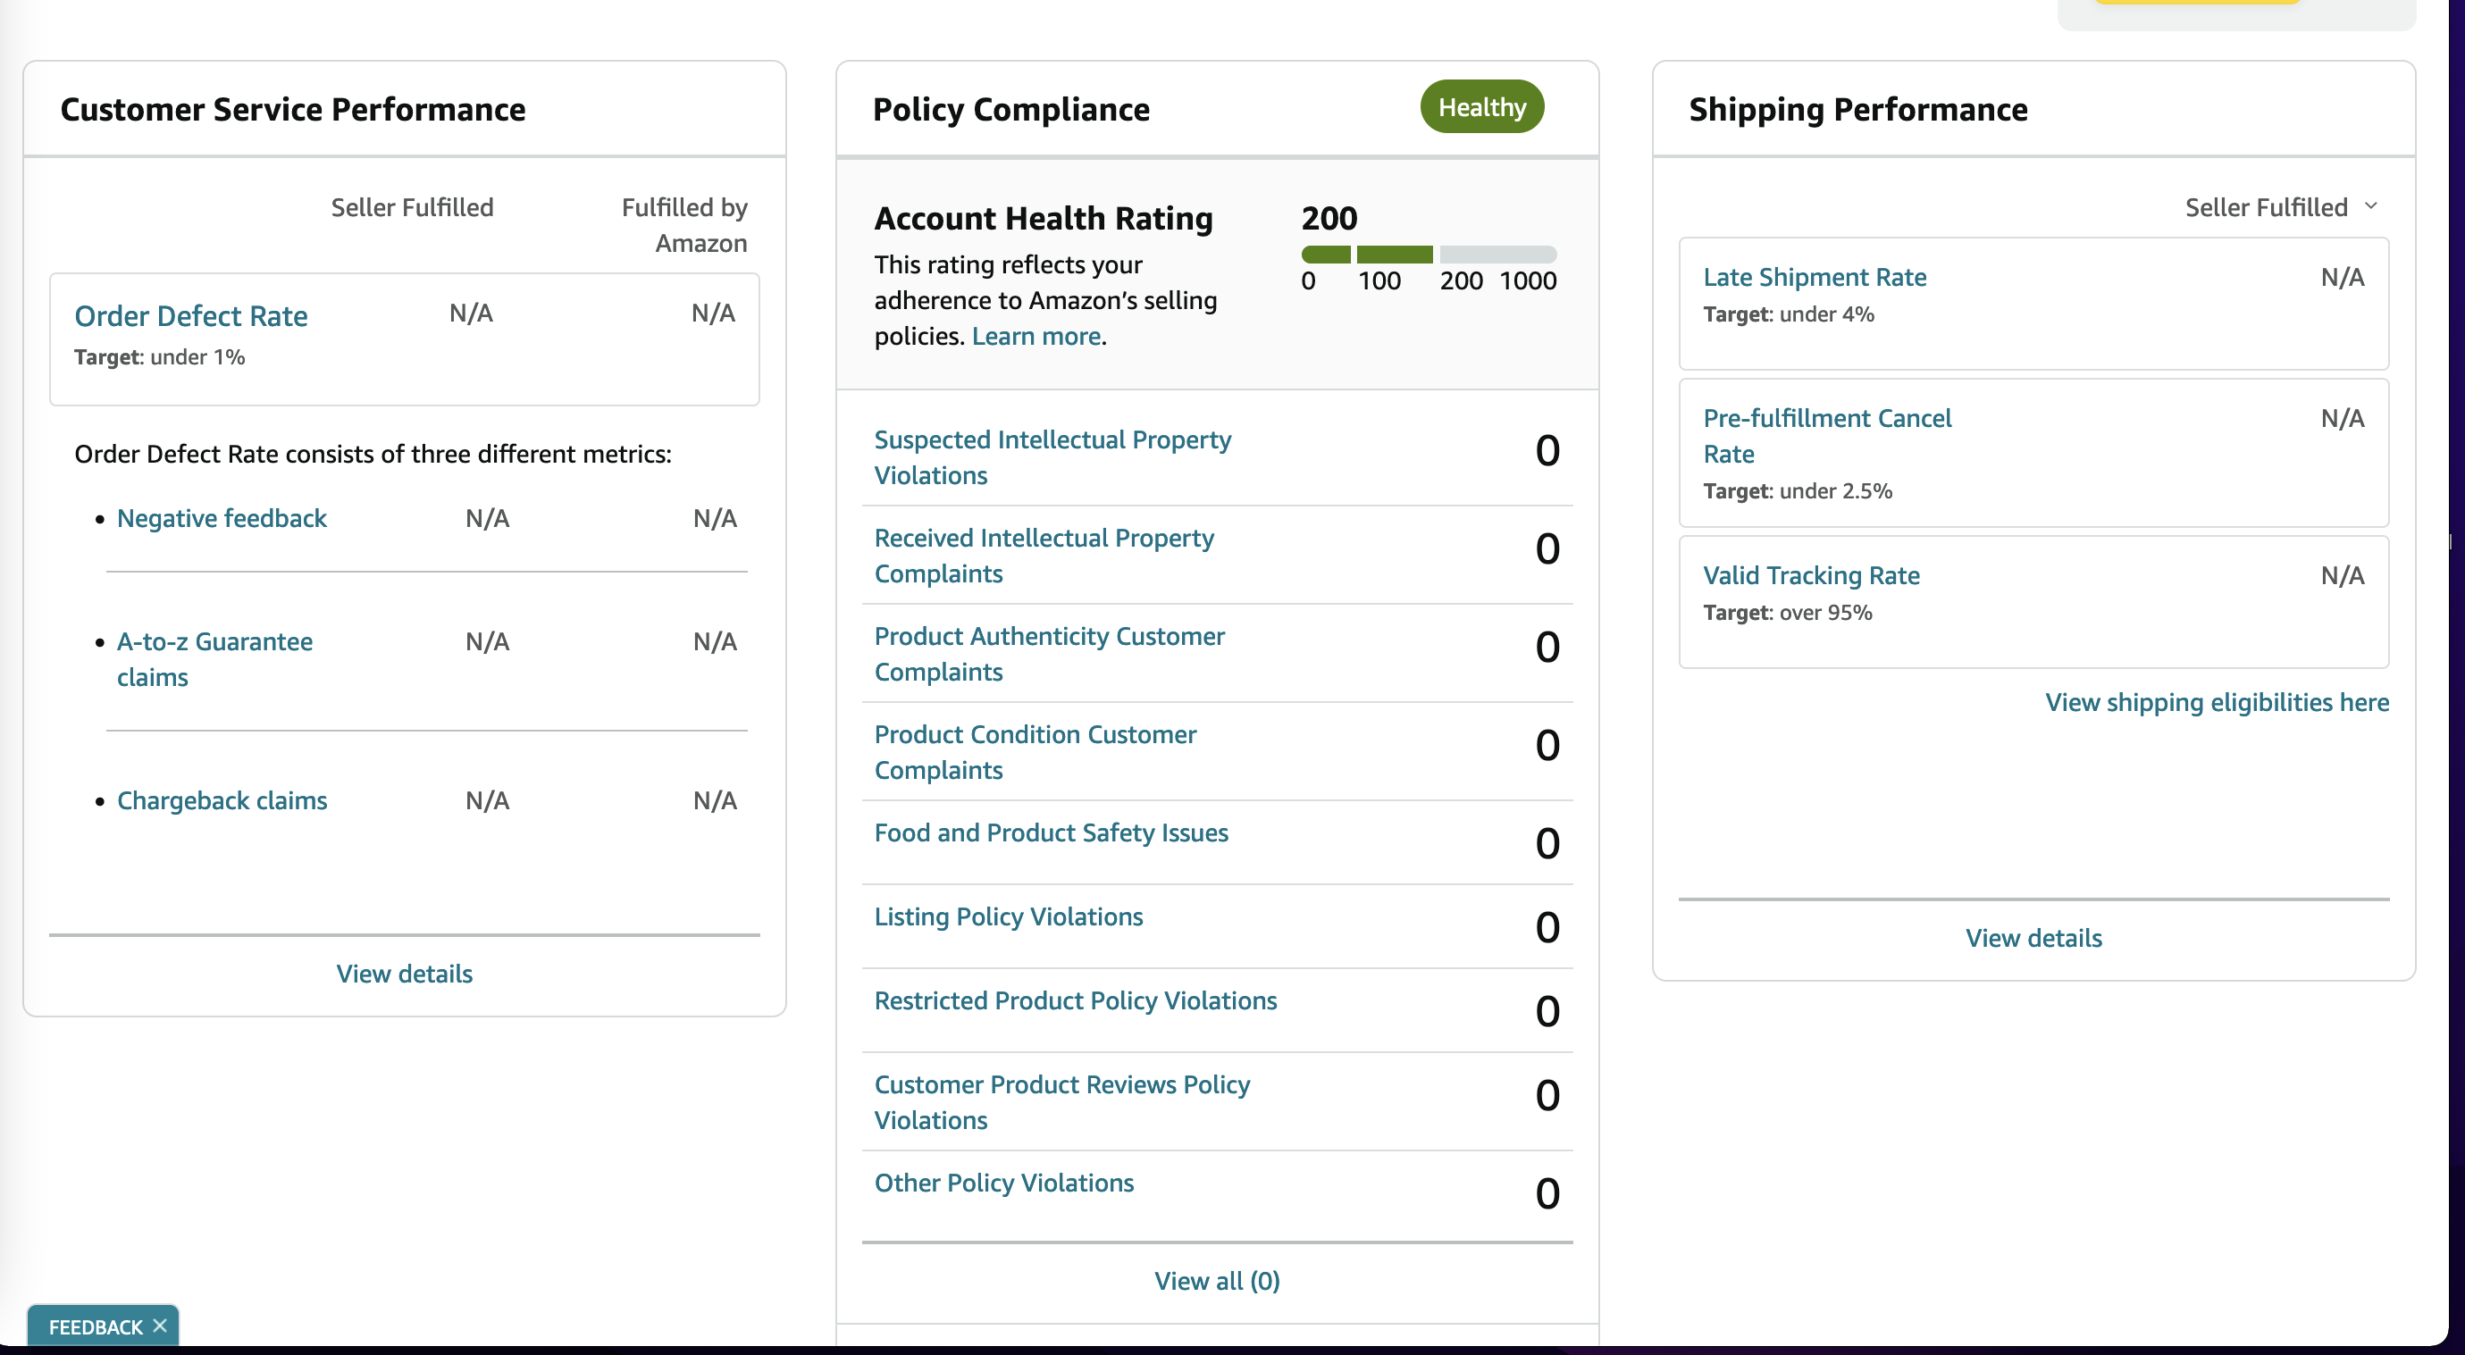
Task: View details of Customer Service Performance
Action: click(x=404, y=974)
